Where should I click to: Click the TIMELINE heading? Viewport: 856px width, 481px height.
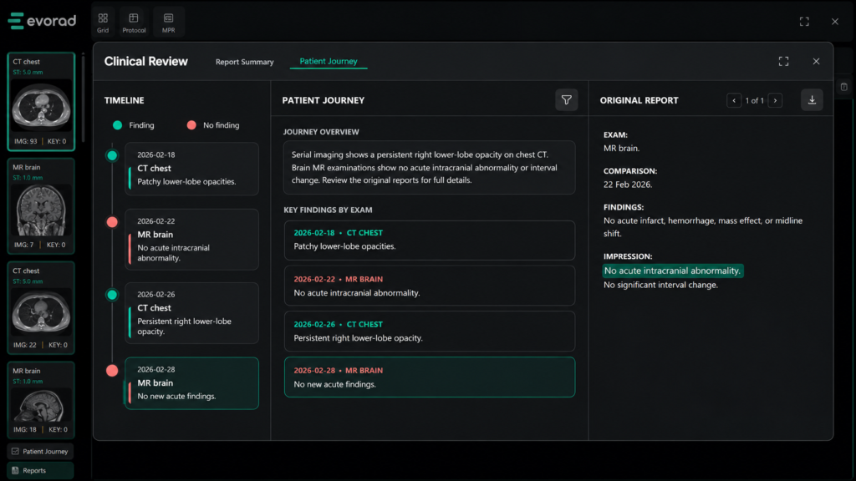[125, 100]
